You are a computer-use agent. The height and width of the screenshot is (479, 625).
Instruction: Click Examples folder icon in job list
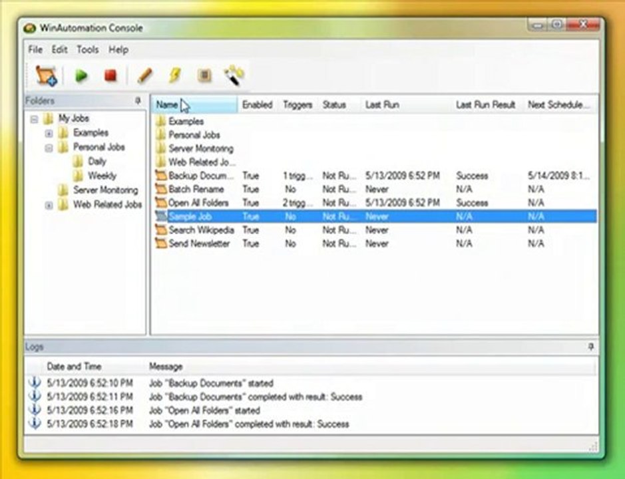coord(161,121)
